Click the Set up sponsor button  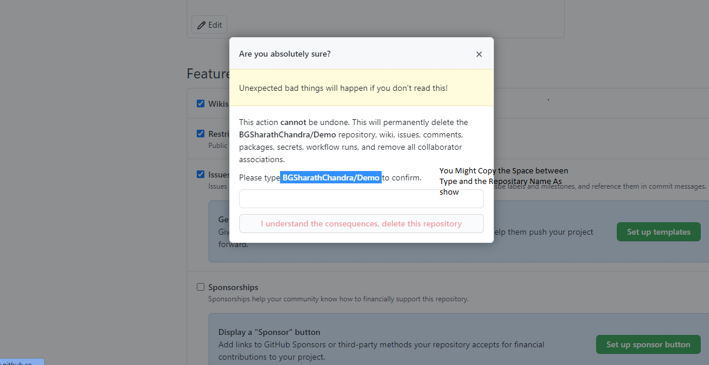(648, 344)
